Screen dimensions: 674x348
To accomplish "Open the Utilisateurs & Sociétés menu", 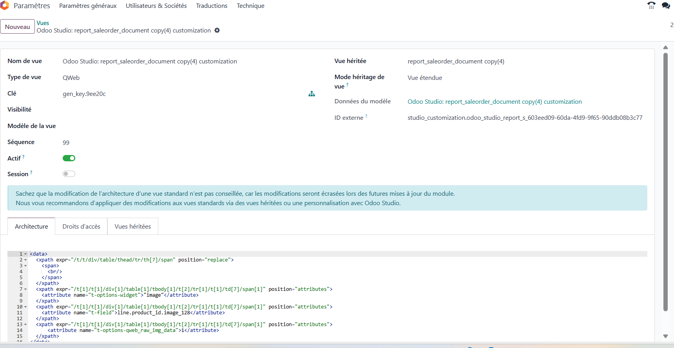I will click(156, 6).
